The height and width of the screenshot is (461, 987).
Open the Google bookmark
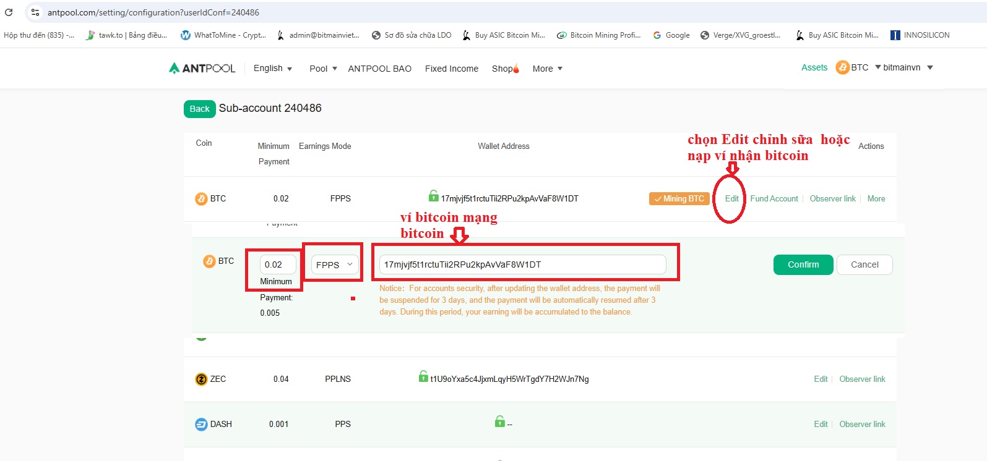tap(671, 35)
